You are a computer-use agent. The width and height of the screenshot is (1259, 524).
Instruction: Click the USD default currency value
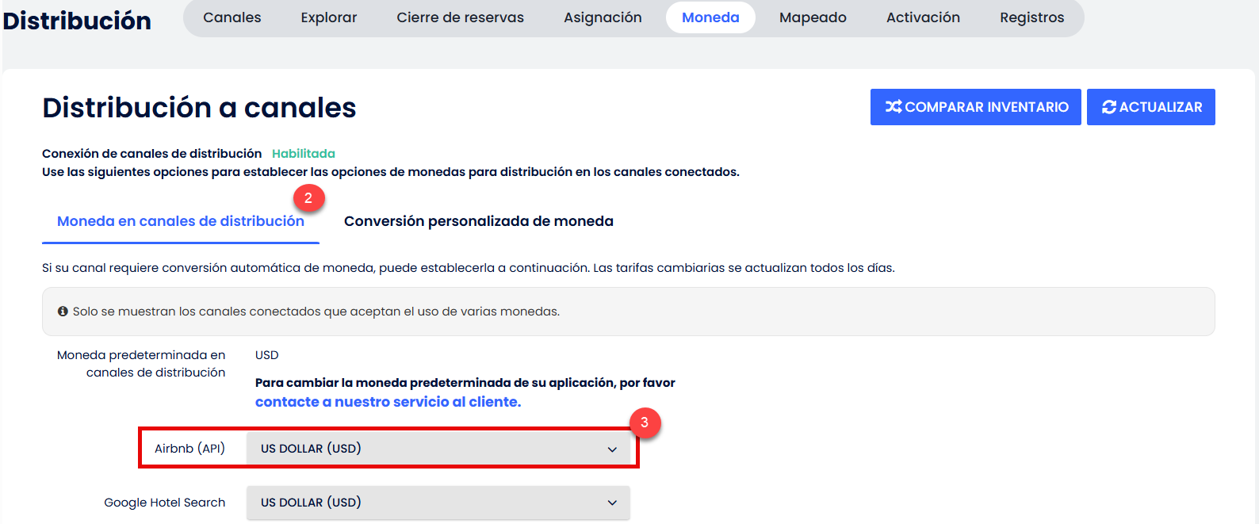267,355
